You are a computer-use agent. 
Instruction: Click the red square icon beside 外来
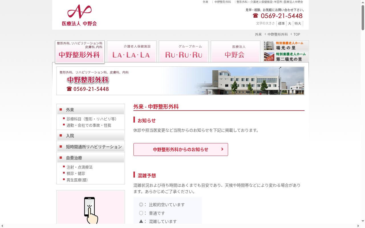pos(61,109)
